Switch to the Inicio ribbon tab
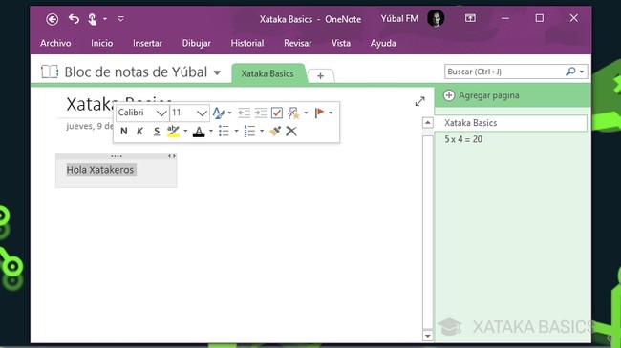Image resolution: width=621 pixels, height=348 pixels. 102,43
